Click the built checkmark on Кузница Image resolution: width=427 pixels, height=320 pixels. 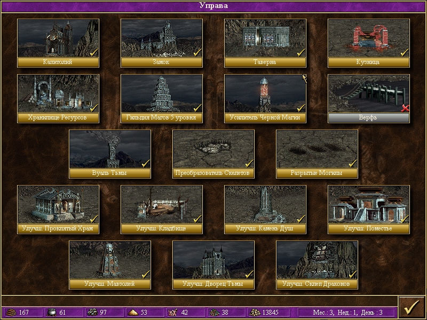pos(405,52)
